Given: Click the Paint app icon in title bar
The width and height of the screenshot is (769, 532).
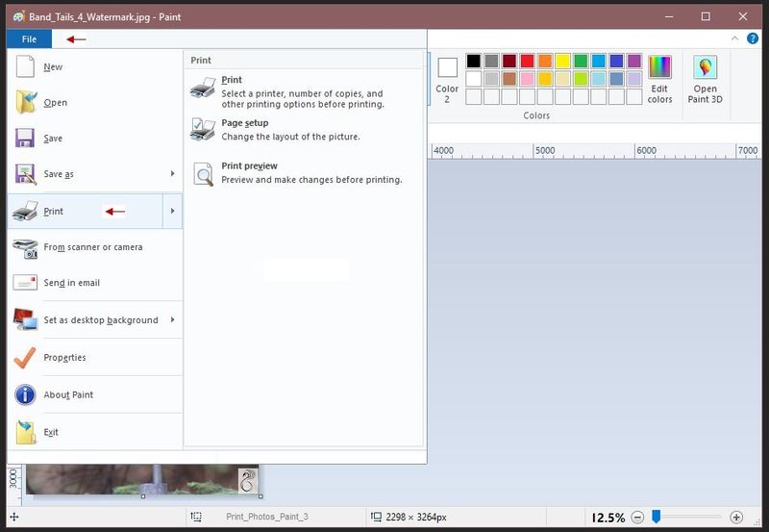Looking at the screenshot, I should point(18,16).
